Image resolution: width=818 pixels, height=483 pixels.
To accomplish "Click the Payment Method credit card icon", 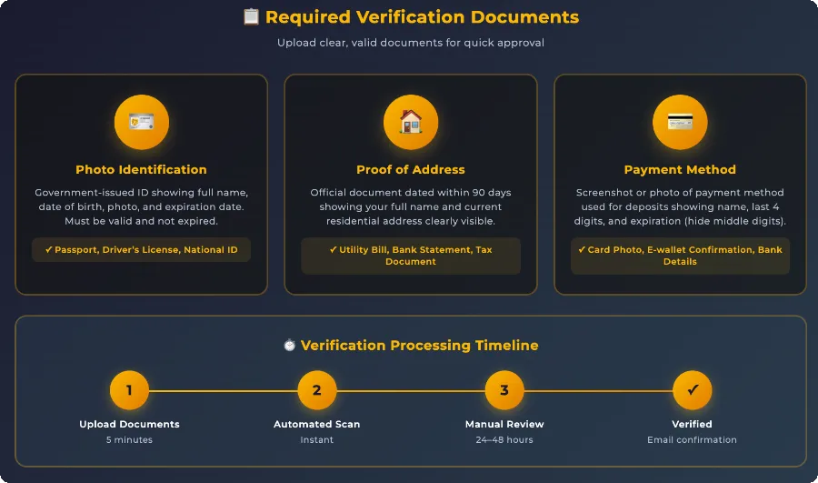I will pos(680,122).
